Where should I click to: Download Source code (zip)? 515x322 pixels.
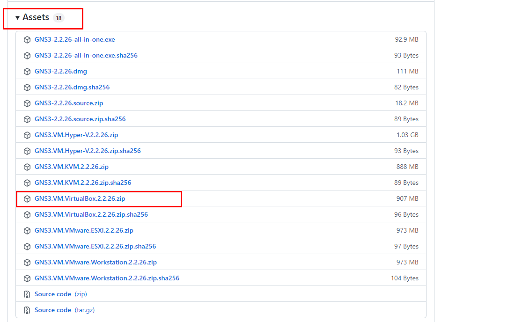[61, 294]
